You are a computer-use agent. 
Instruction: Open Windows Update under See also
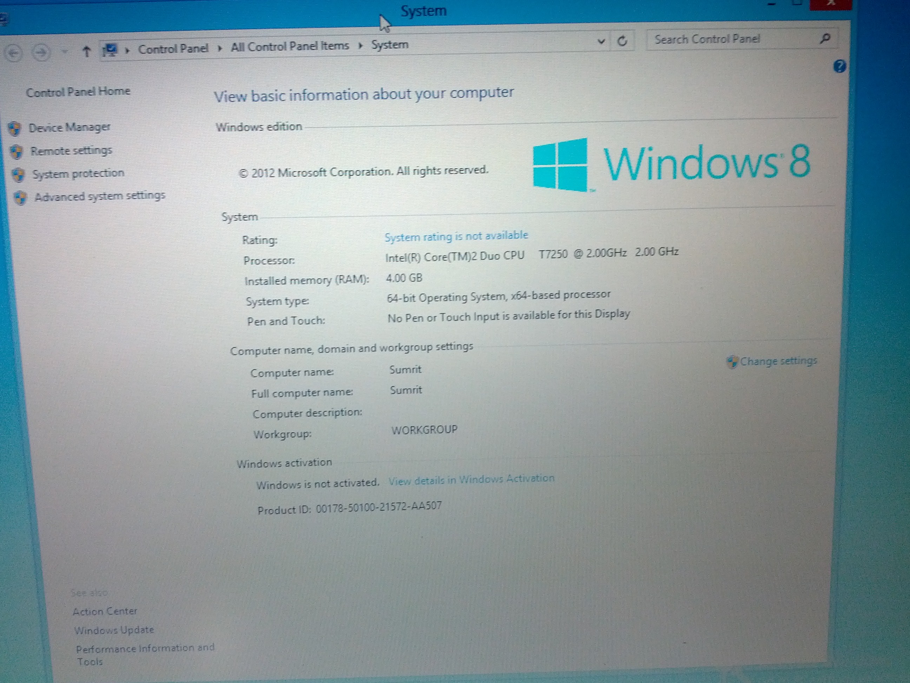(114, 630)
